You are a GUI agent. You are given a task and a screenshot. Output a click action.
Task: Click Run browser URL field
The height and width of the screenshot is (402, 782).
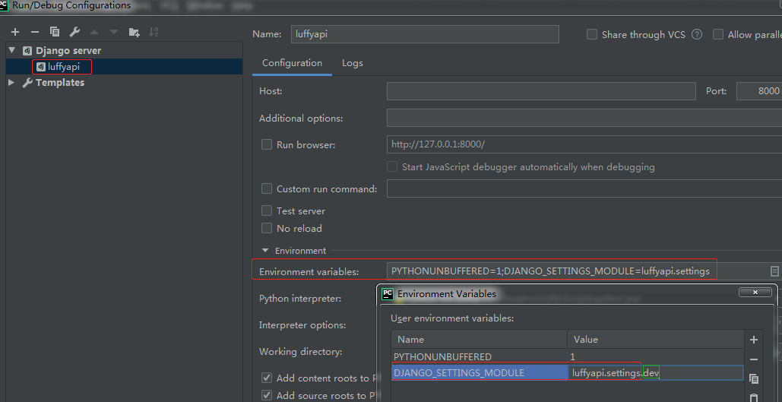(584, 144)
